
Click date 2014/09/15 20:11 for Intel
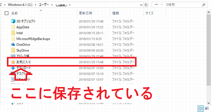(x=91, y=33)
